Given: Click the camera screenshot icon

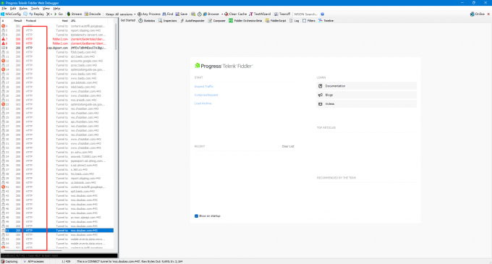Looking at the screenshot, I should 193,14.
